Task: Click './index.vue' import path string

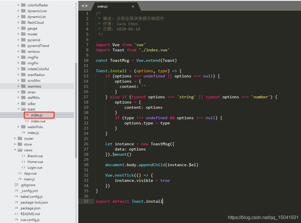Action: click(x=154, y=50)
